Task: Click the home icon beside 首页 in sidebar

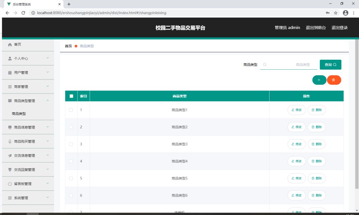Action: (10, 44)
